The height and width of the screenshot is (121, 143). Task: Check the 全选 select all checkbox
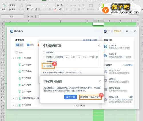17,52
